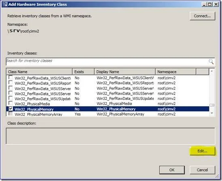Sort by Namespace column header
Screen dimensions: 222x181
click(x=176, y=72)
